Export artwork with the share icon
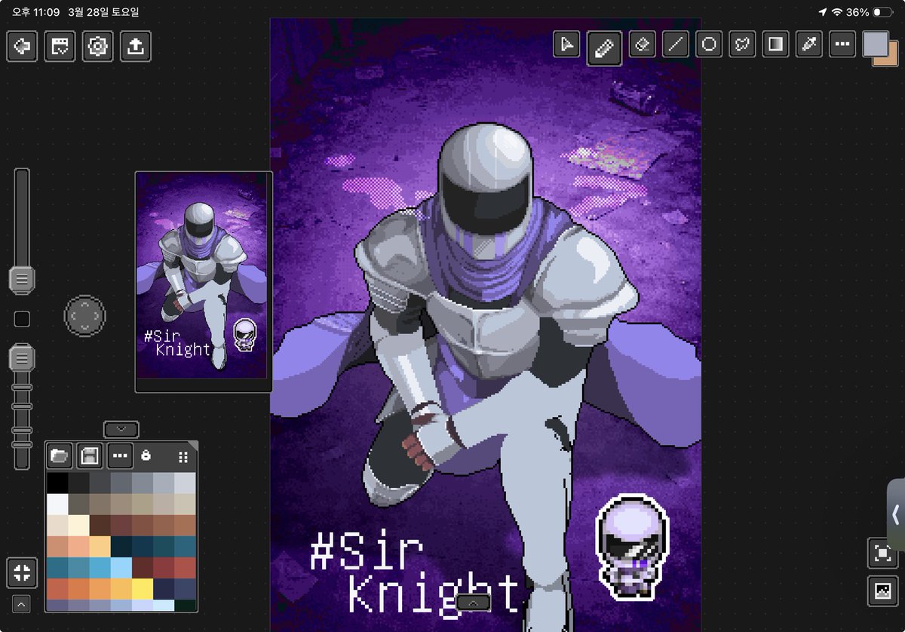Viewport: 905px width, 632px height. (135, 46)
